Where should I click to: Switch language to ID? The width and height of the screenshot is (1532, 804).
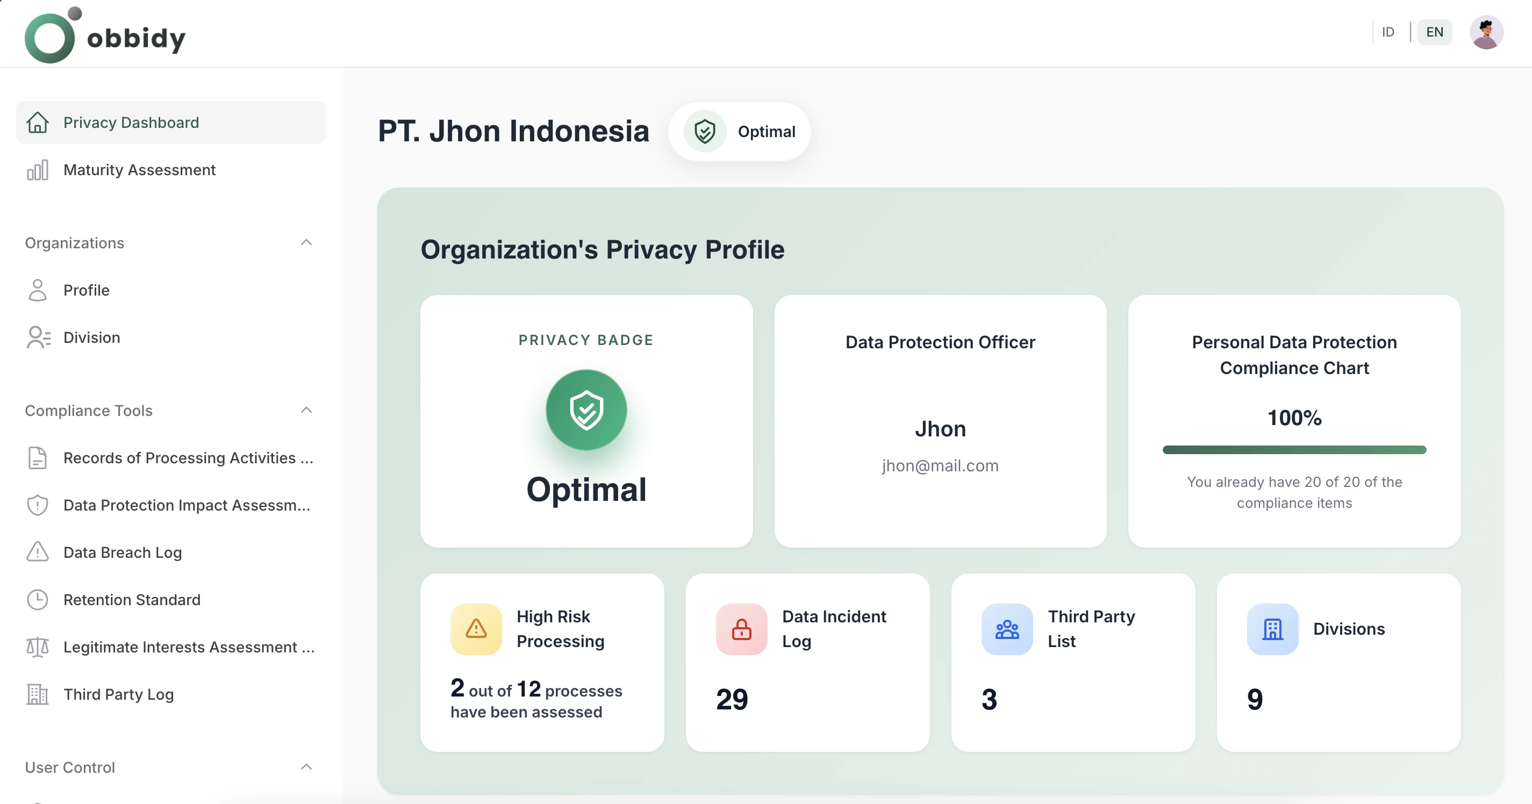(1388, 32)
